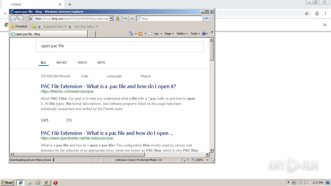Open recent pages dropdown beside Forward button
The width and height of the screenshot is (331, 186).
(26, 19)
